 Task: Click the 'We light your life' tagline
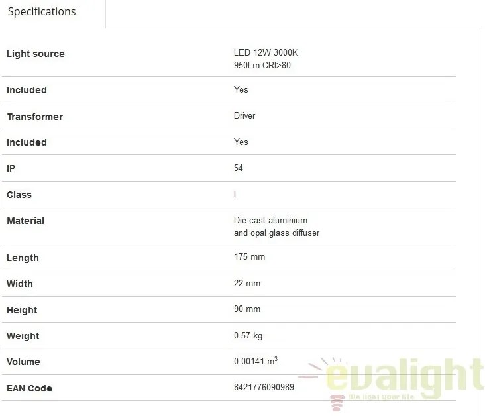tap(382, 397)
